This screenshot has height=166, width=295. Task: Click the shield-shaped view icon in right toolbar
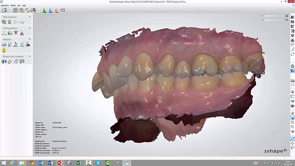pos(292,36)
